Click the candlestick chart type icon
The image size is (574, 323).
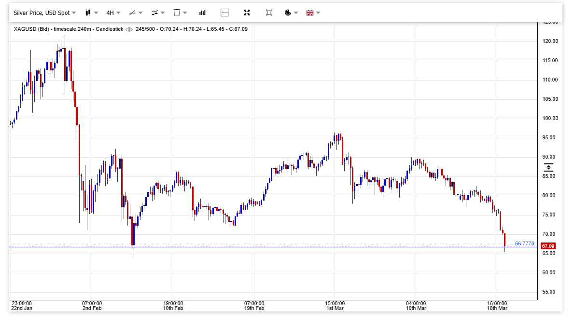pos(88,13)
